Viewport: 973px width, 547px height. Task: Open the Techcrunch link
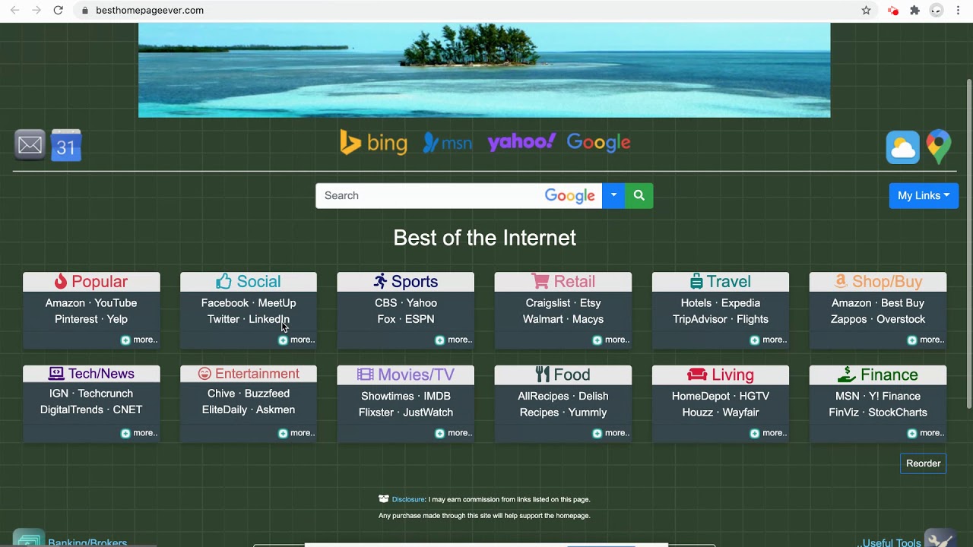click(106, 394)
